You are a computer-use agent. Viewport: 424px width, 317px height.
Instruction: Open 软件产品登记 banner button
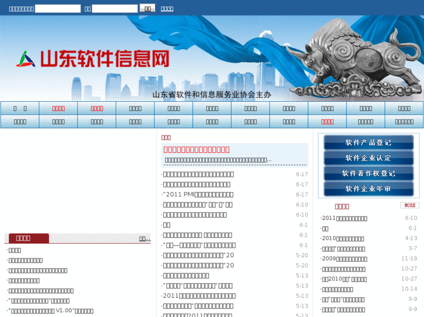369,143
